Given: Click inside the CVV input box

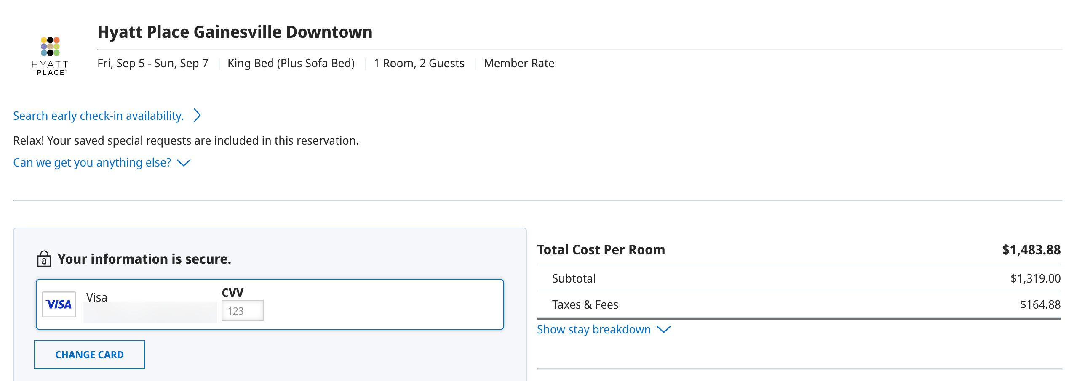Looking at the screenshot, I should [242, 310].
